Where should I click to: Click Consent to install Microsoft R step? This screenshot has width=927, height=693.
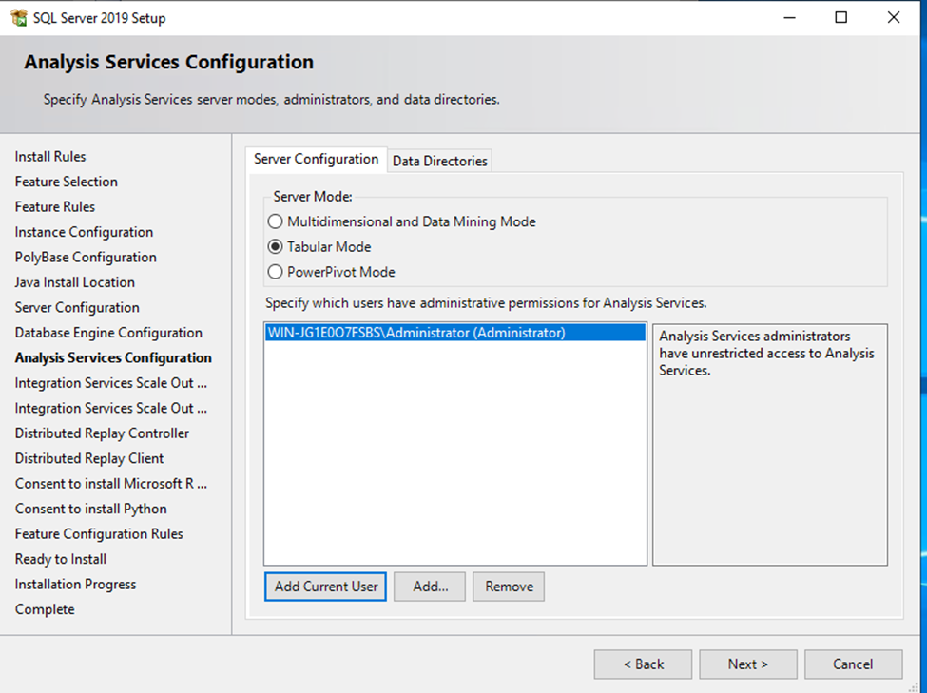111,484
